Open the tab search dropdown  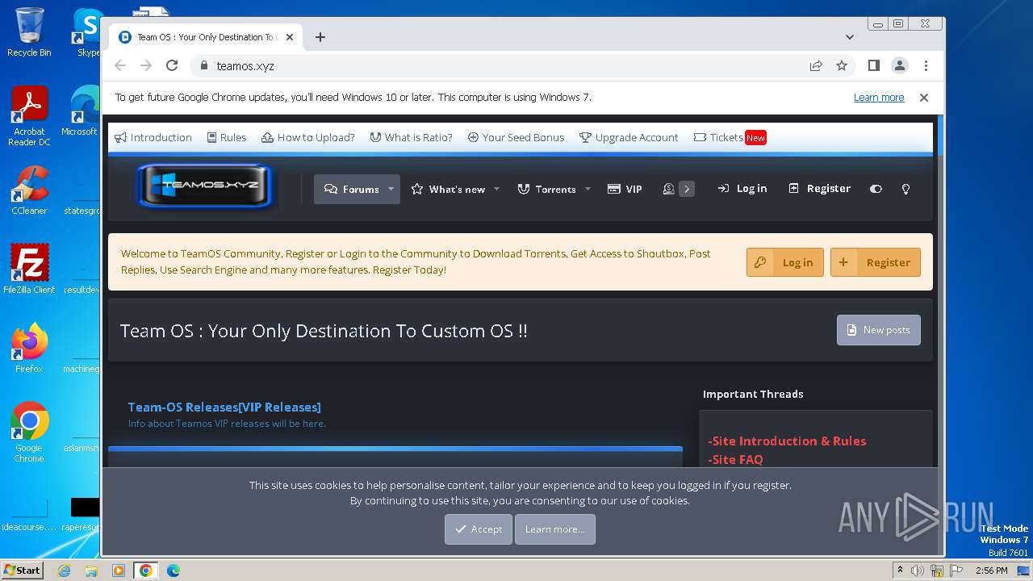(849, 37)
